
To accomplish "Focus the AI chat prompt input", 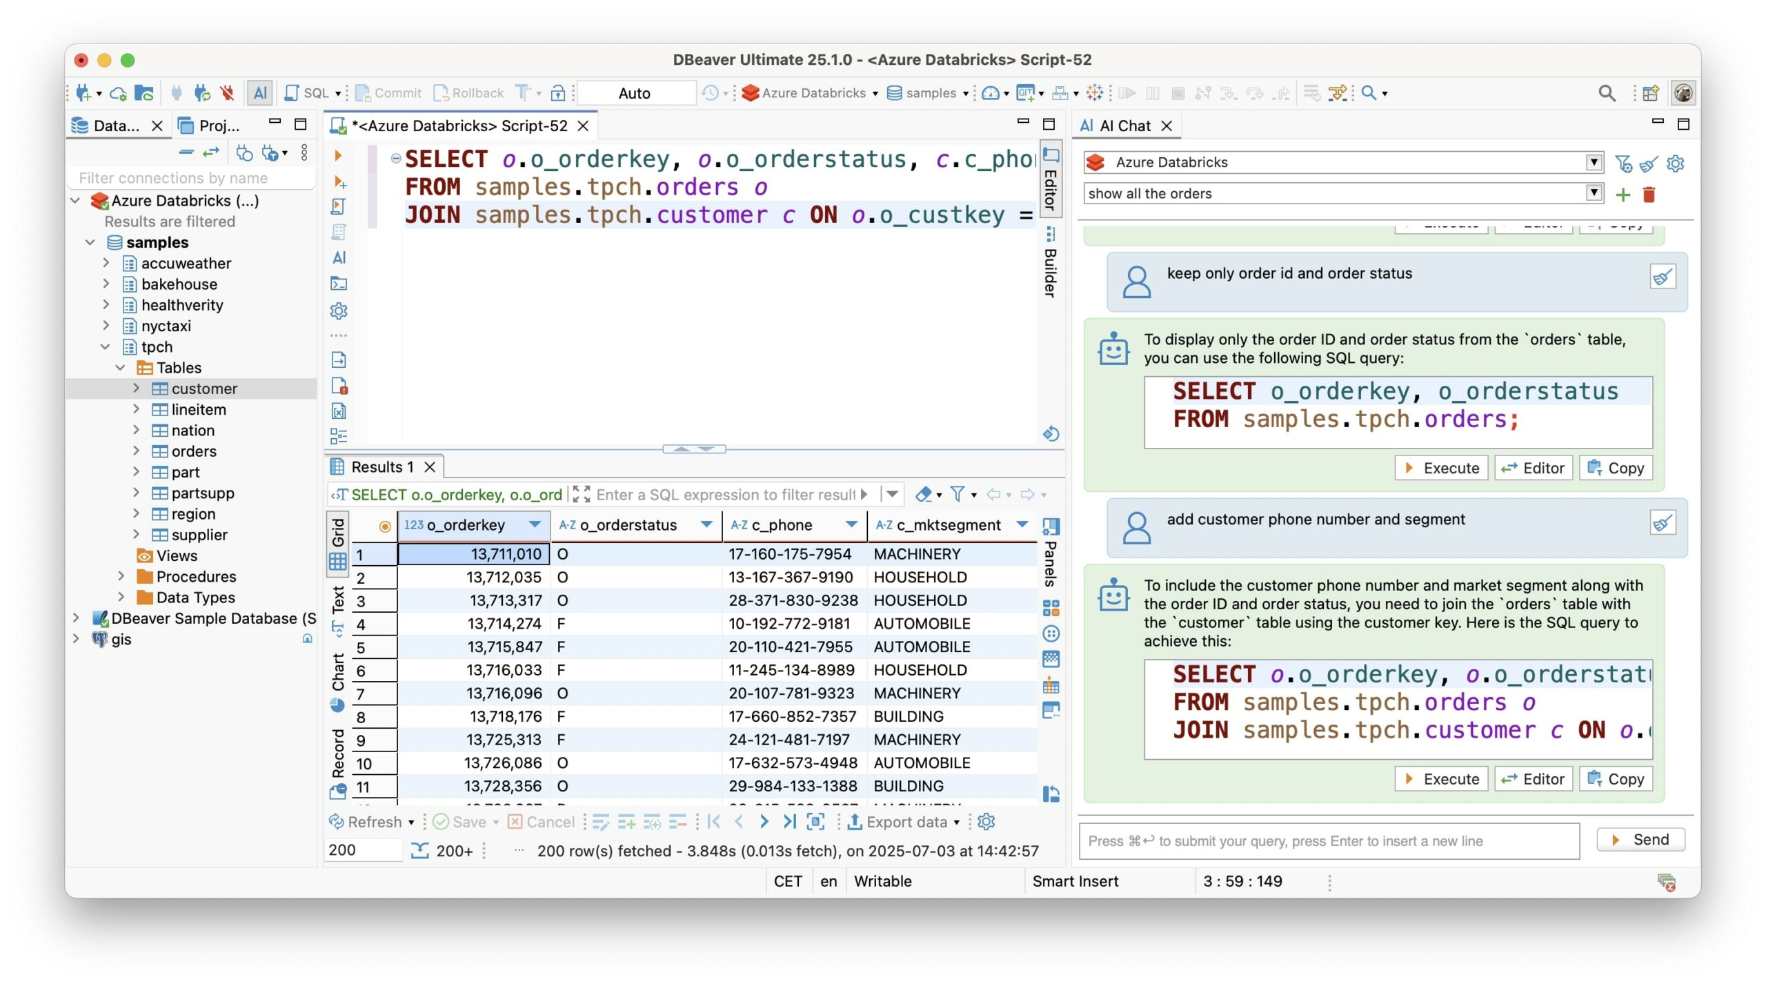I will pyautogui.click(x=1328, y=840).
